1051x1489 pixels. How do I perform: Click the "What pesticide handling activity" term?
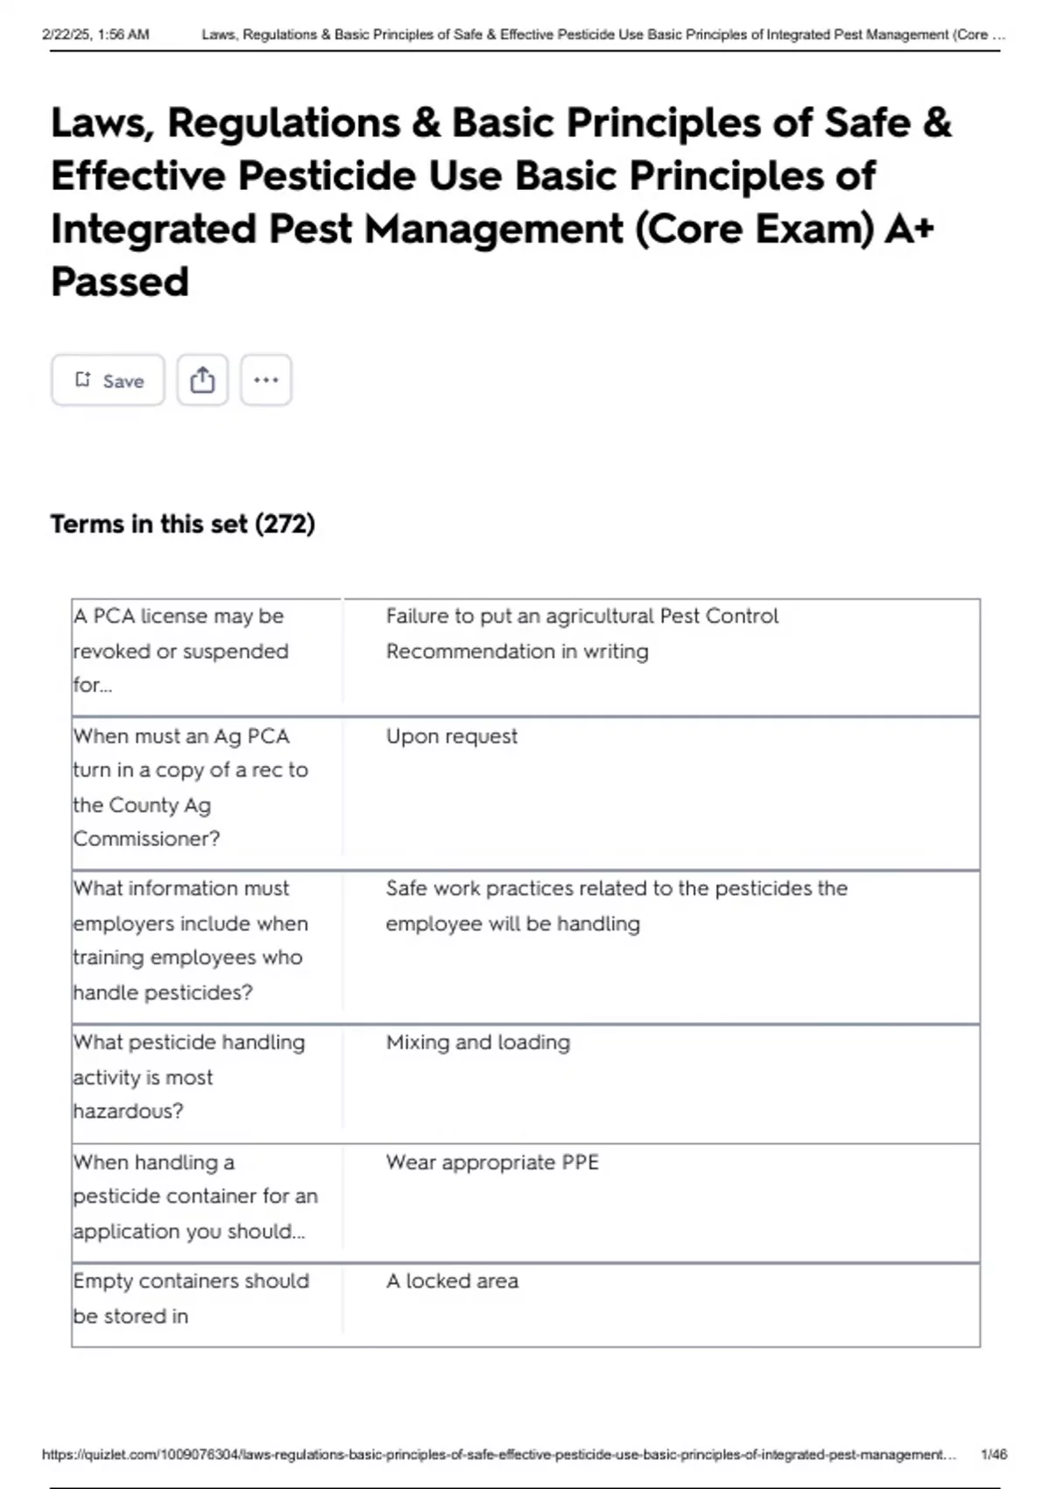pyautogui.click(x=188, y=1076)
